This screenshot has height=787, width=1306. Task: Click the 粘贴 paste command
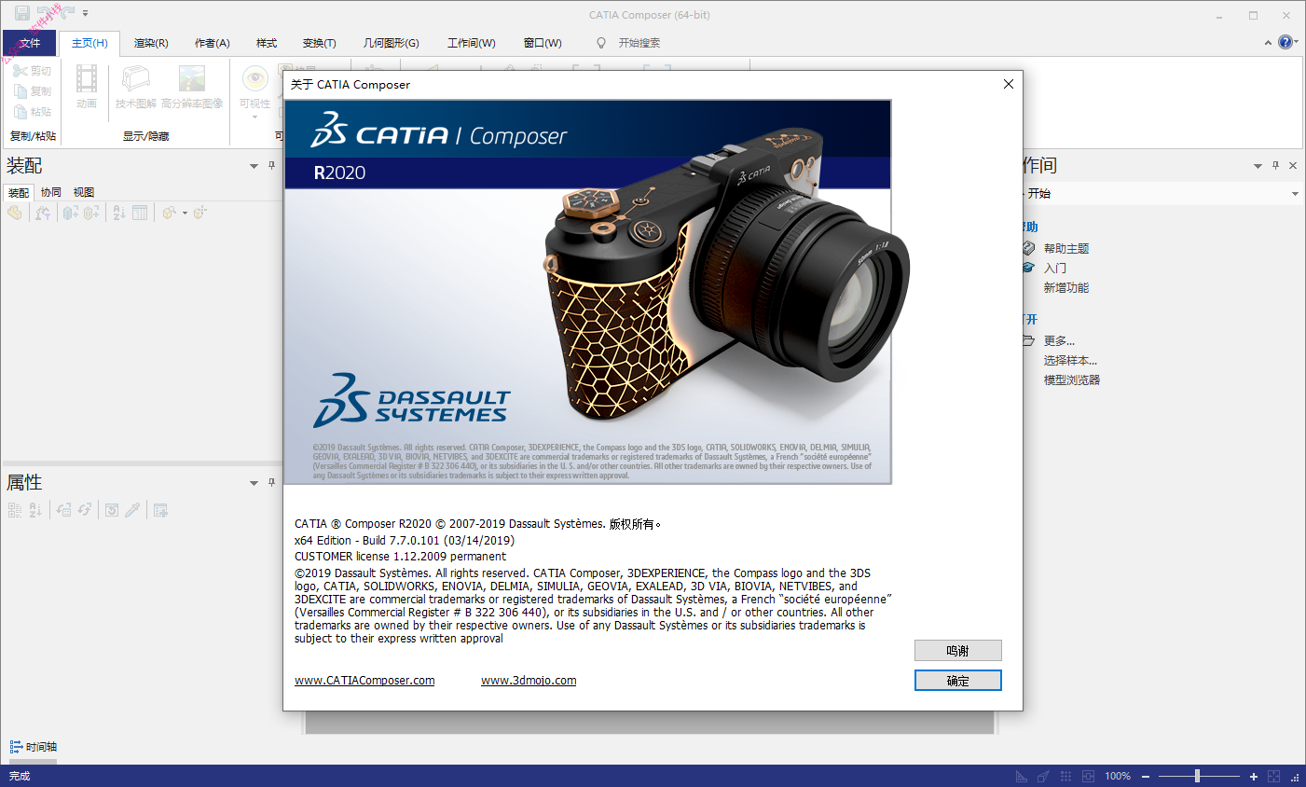tap(33, 112)
